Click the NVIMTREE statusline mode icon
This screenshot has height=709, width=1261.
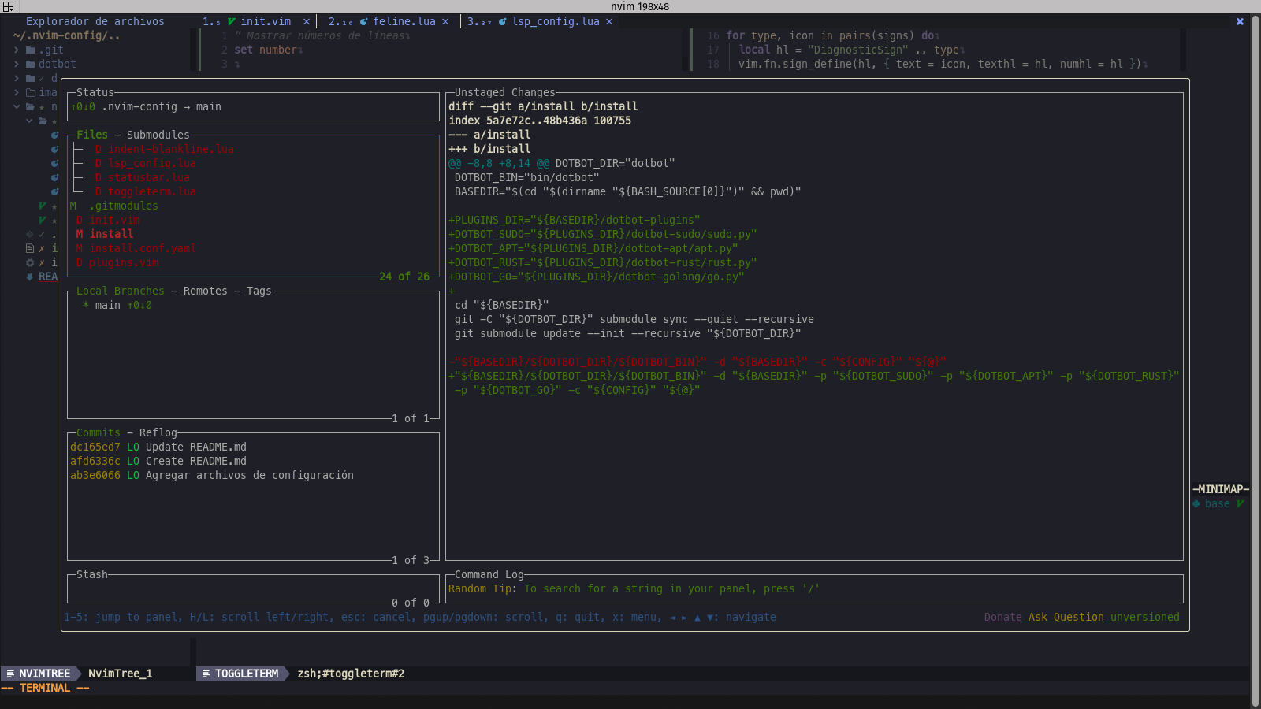point(10,674)
